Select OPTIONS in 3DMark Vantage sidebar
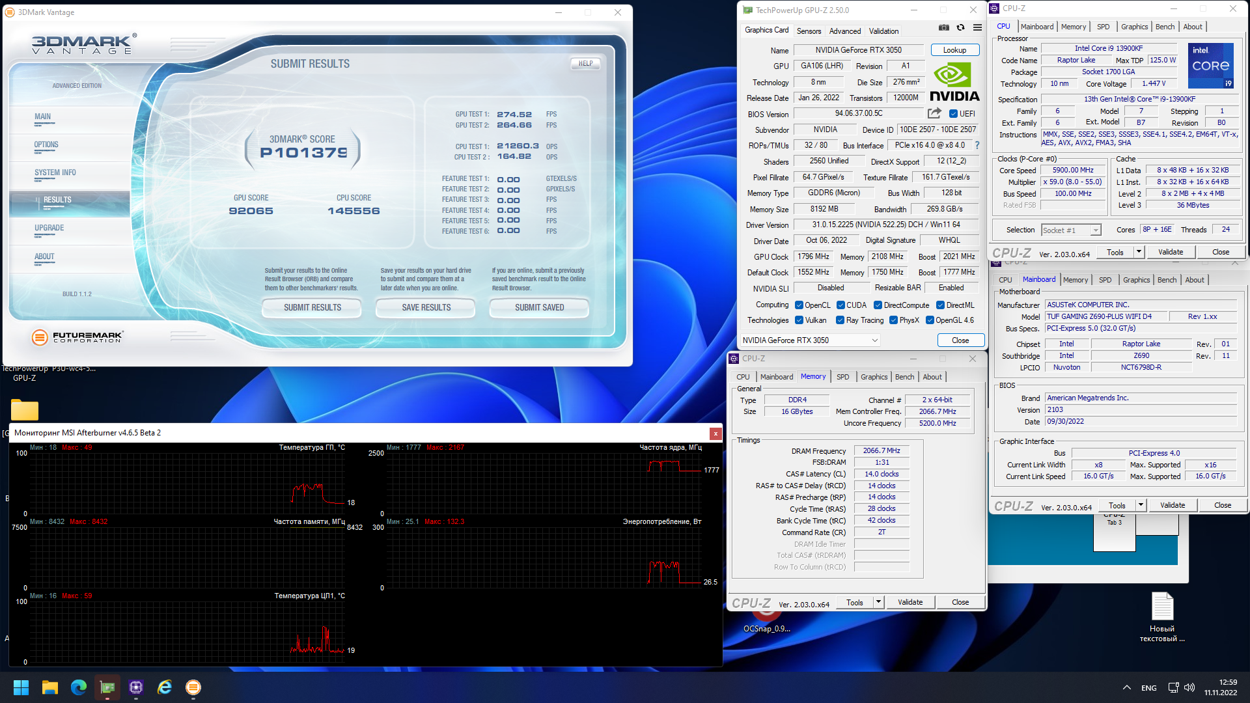The width and height of the screenshot is (1250, 703). [46, 145]
